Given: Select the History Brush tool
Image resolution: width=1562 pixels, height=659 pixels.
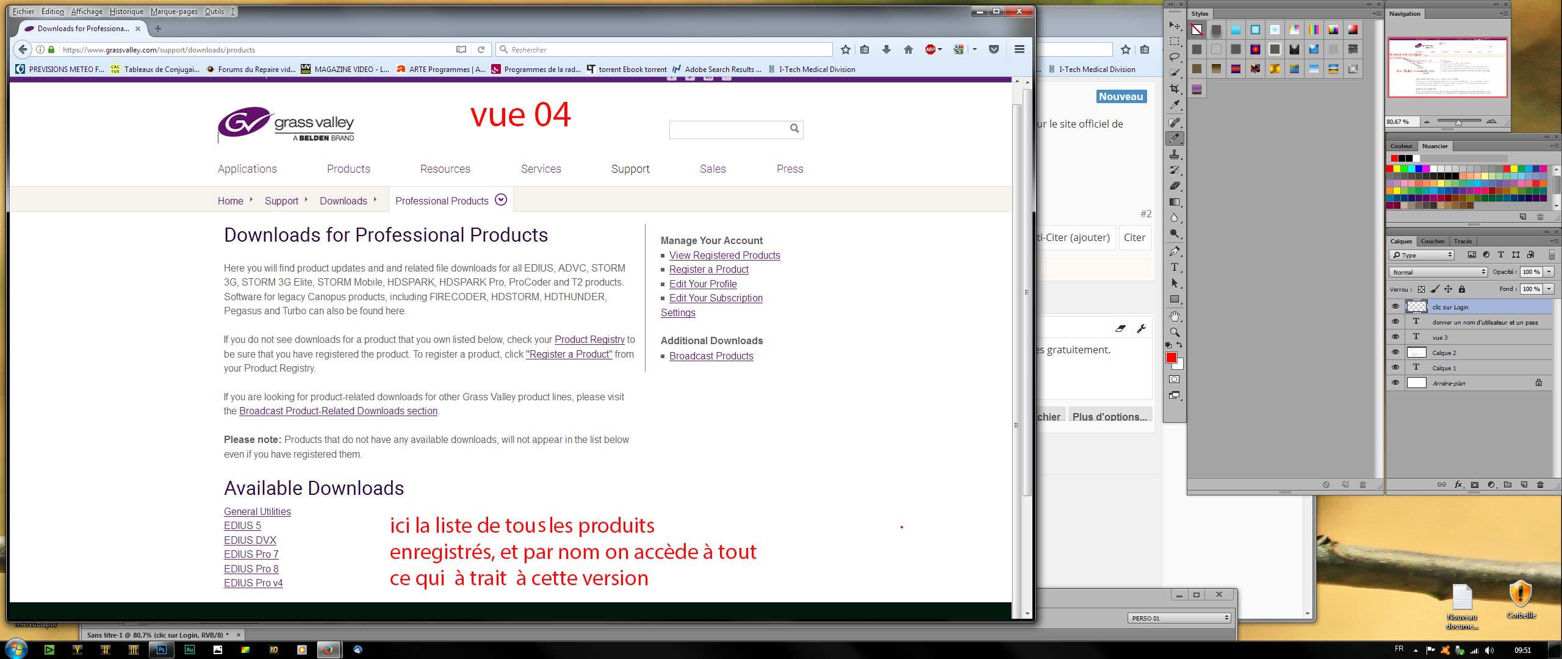Looking at the screenshot, I should coord(1175,170).
